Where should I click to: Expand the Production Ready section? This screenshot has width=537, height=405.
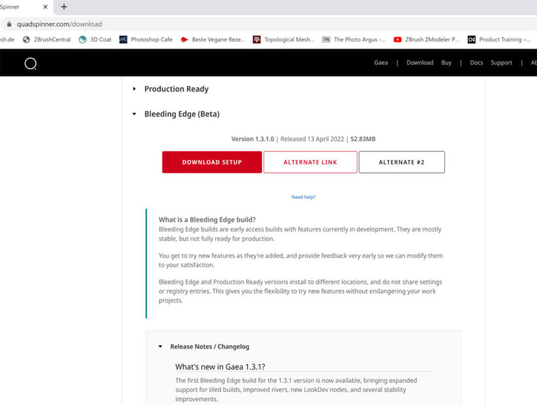tap(134, 89)
